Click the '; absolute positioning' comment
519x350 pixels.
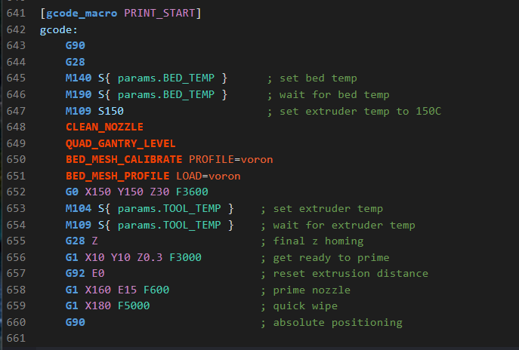(x=332, y=323)
